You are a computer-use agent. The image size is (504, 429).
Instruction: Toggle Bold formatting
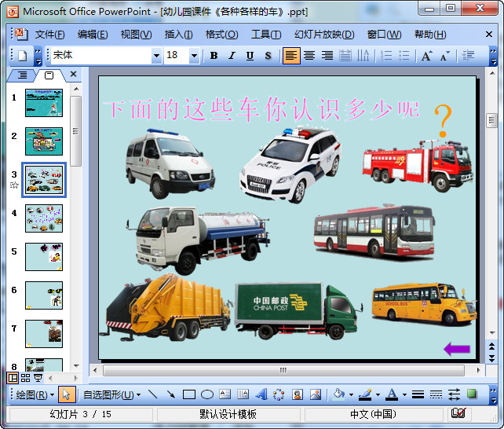coord(214,56)
